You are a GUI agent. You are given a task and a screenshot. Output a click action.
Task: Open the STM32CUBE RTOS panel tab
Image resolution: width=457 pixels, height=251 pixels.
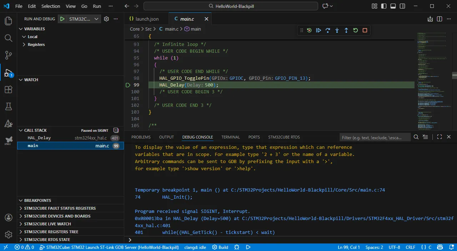284,137
